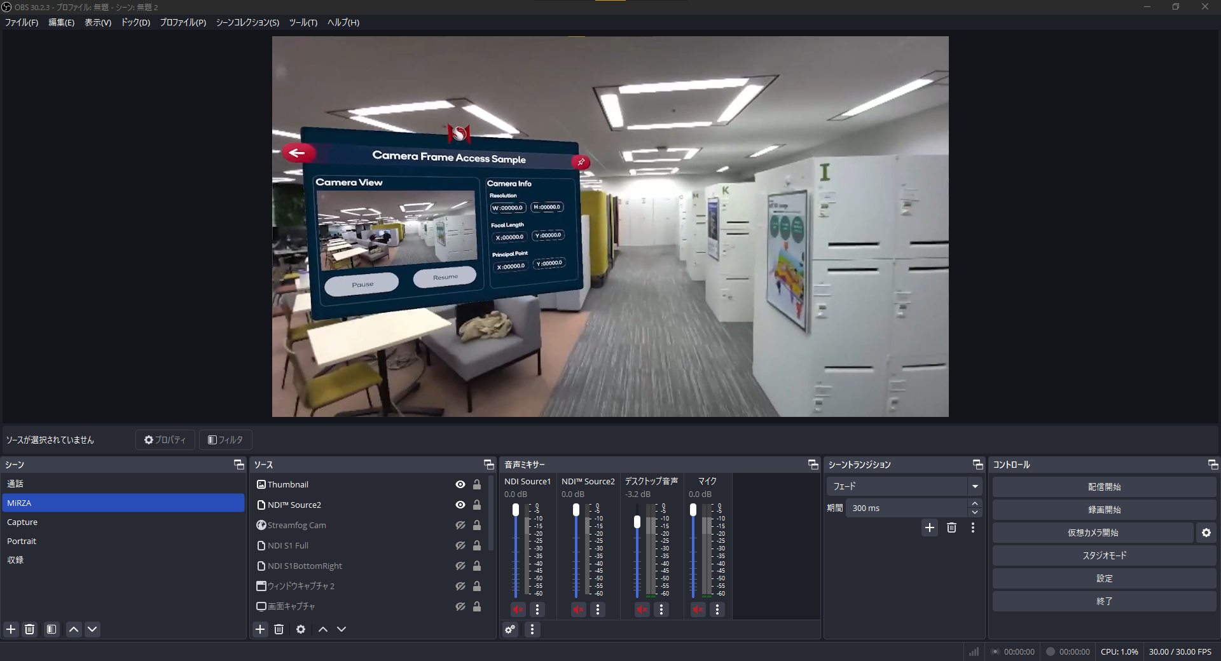Unmute NDI Source2 audio
This screenshot has width=1221, height=661.
coord(578,610)
